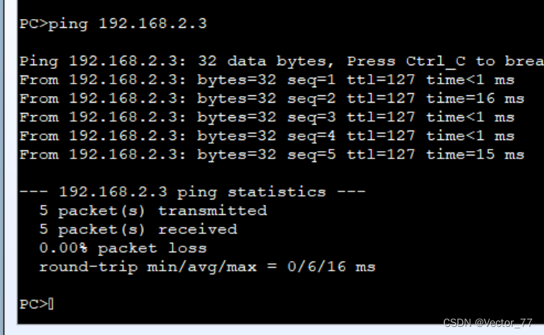Click the Press Ctrl_C text

(406, 62)
